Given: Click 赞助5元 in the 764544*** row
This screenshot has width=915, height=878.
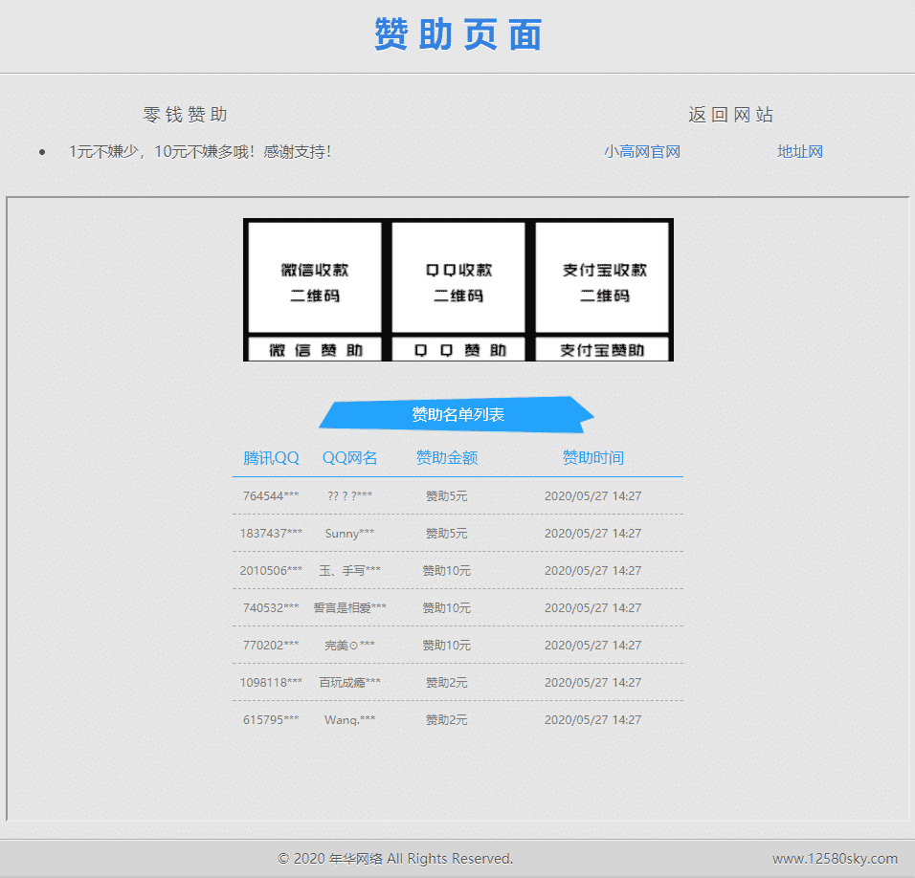Looking at the screenshot, I should (x=446, y=496).
